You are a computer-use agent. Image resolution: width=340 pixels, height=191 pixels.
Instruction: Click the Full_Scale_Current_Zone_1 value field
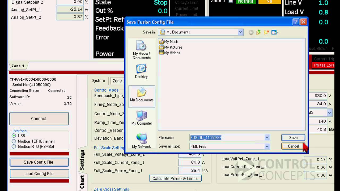coord(190,162)
